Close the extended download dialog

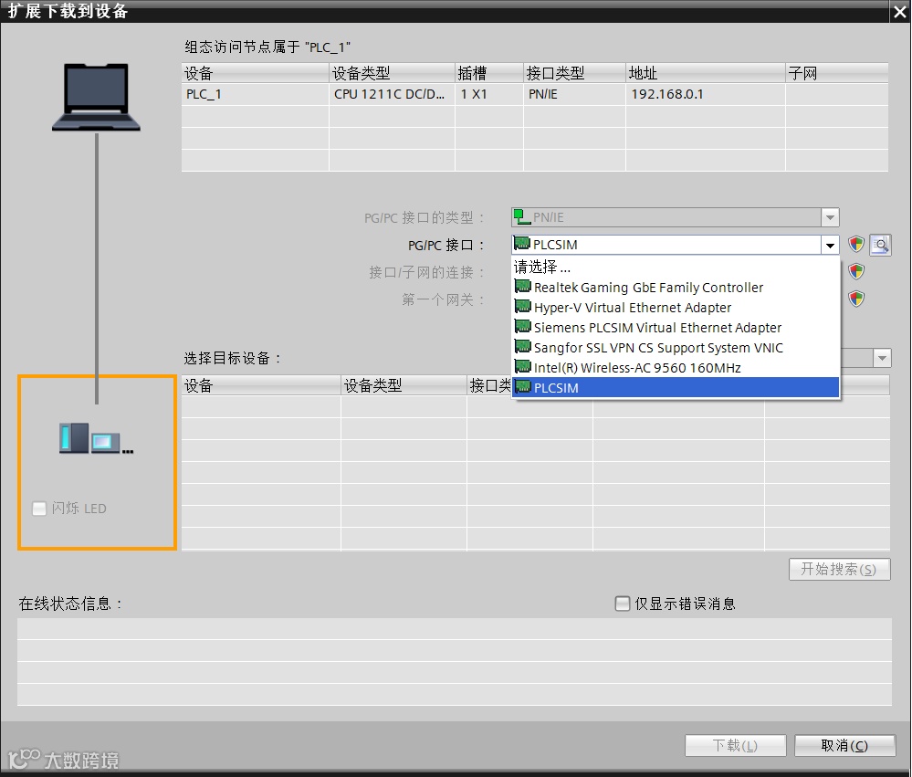pyautogui.click(x=900, y=12)
